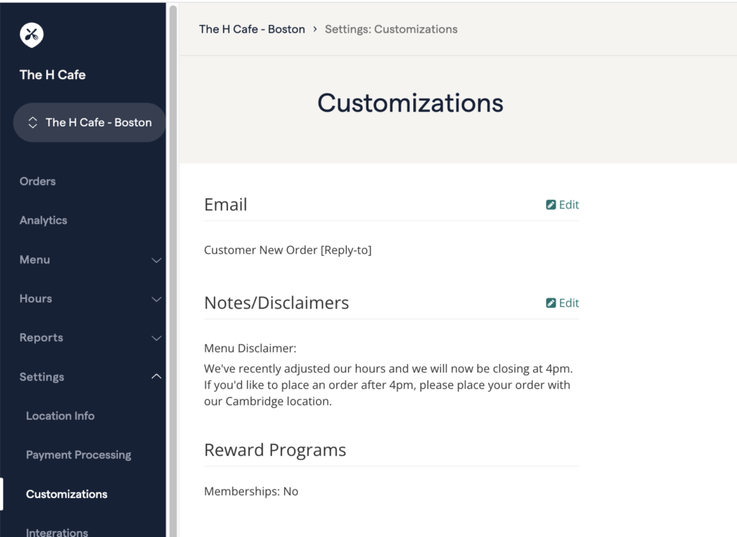Click the pencil icon beside Email section
Image resolution: width=737 pixels, height=537 pixels.
point(551,205)
